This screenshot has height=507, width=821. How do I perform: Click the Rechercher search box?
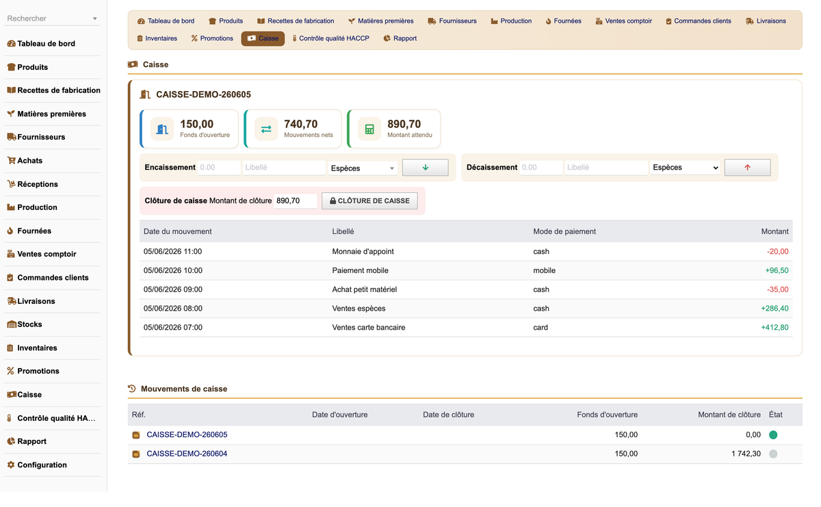tap(52, 18)
